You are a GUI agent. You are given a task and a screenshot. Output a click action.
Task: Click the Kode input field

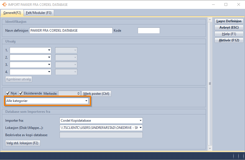(x=149, y=31)
